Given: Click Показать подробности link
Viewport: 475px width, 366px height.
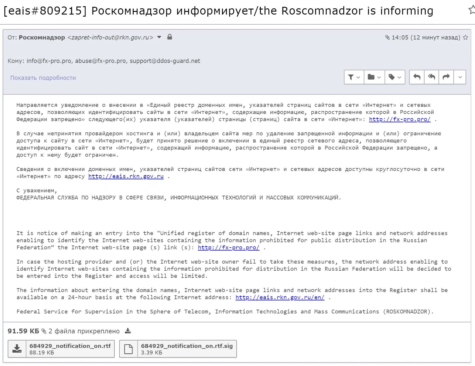Looking at the screenshot, I should pyautogui.click(x=43, y=78).
